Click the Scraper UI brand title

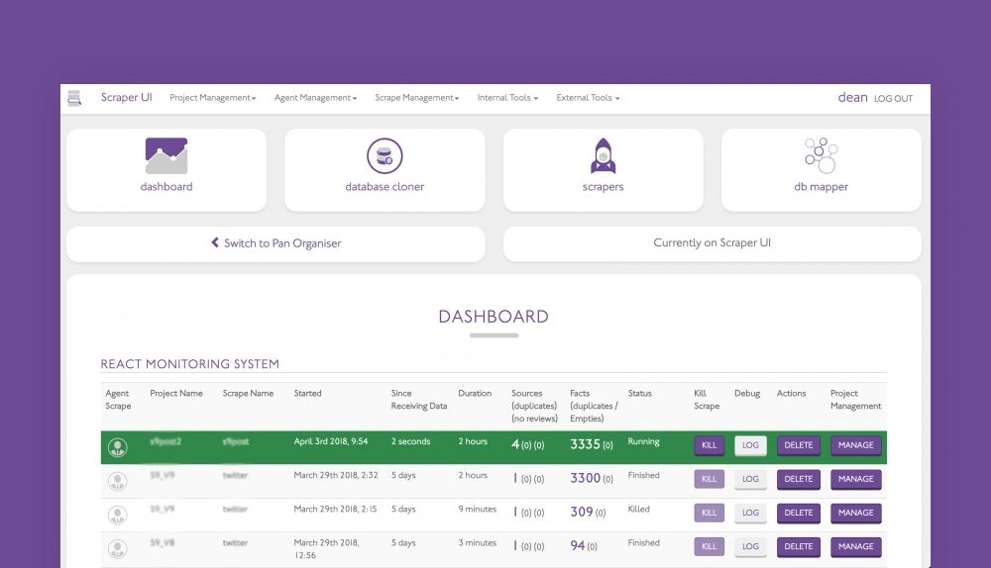pos(126,98)
